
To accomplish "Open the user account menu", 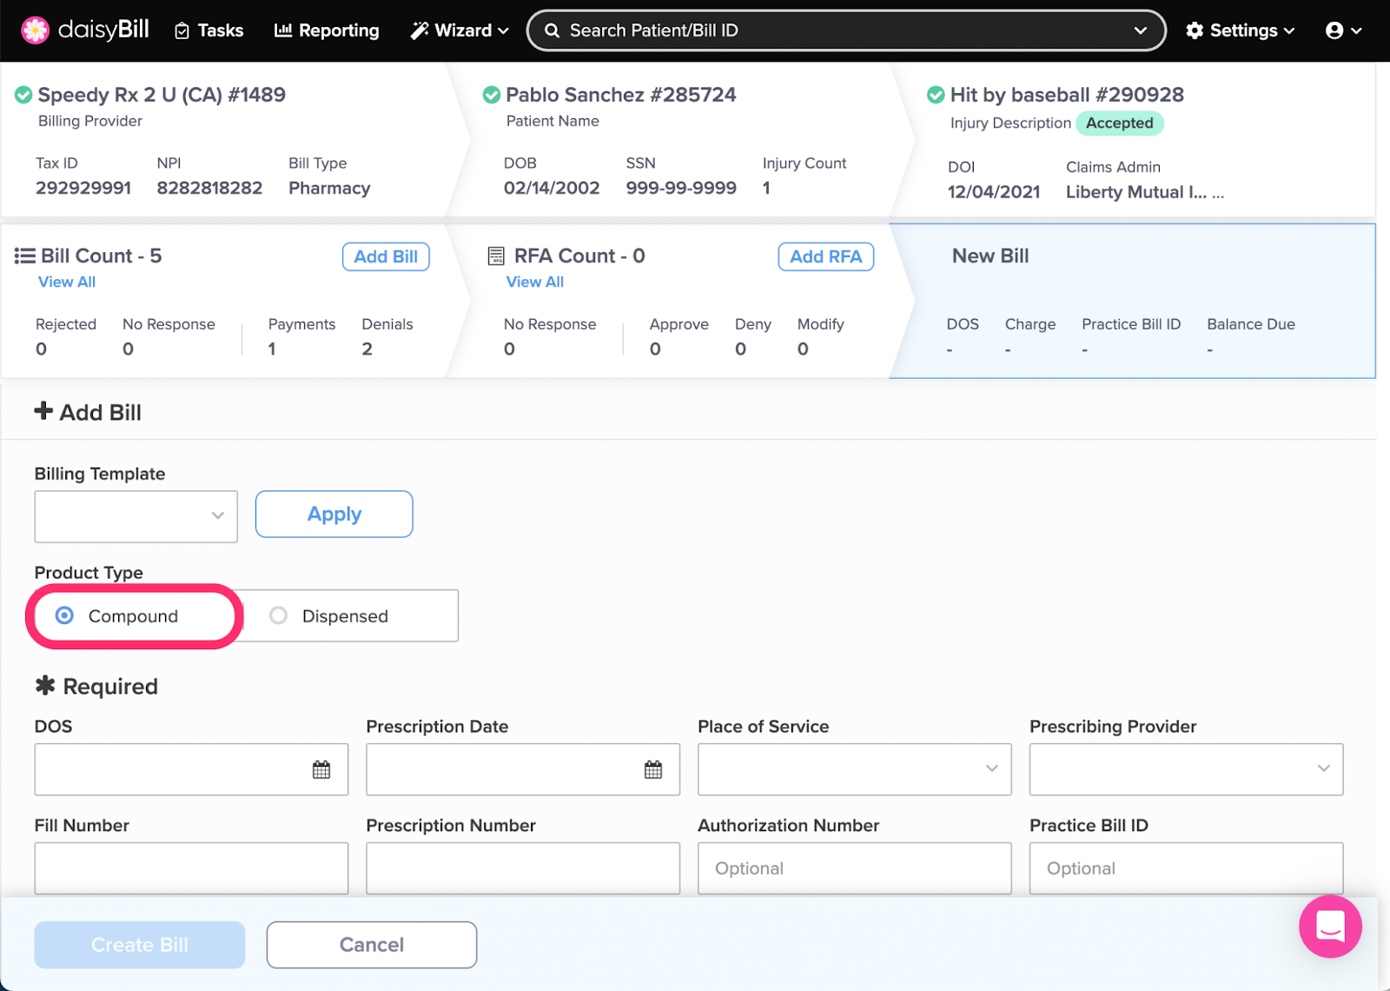I will coord(1343,30).
